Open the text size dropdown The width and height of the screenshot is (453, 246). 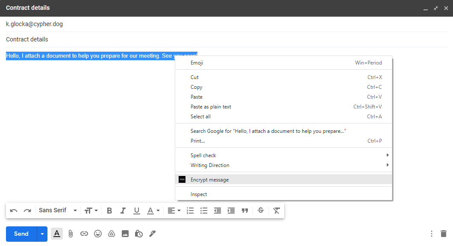(91, 210)
